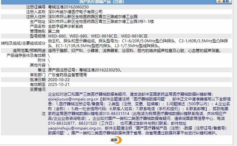Viewport: 237px width, 146px height.
Task: Click management category value 第二类
Action: point(54,31)
